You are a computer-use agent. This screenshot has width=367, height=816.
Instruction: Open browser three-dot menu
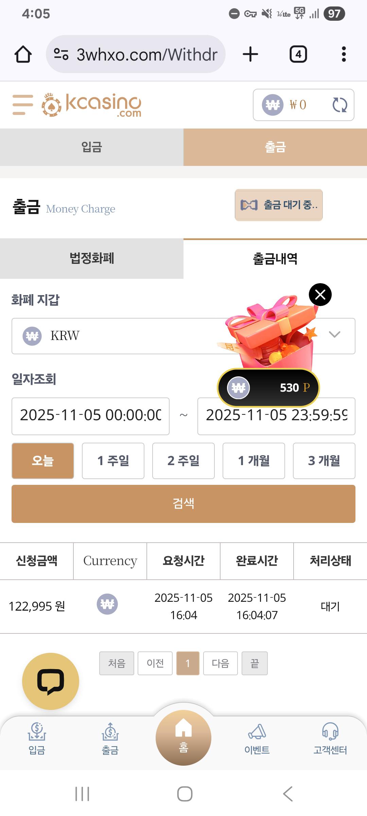pos(344,54)
